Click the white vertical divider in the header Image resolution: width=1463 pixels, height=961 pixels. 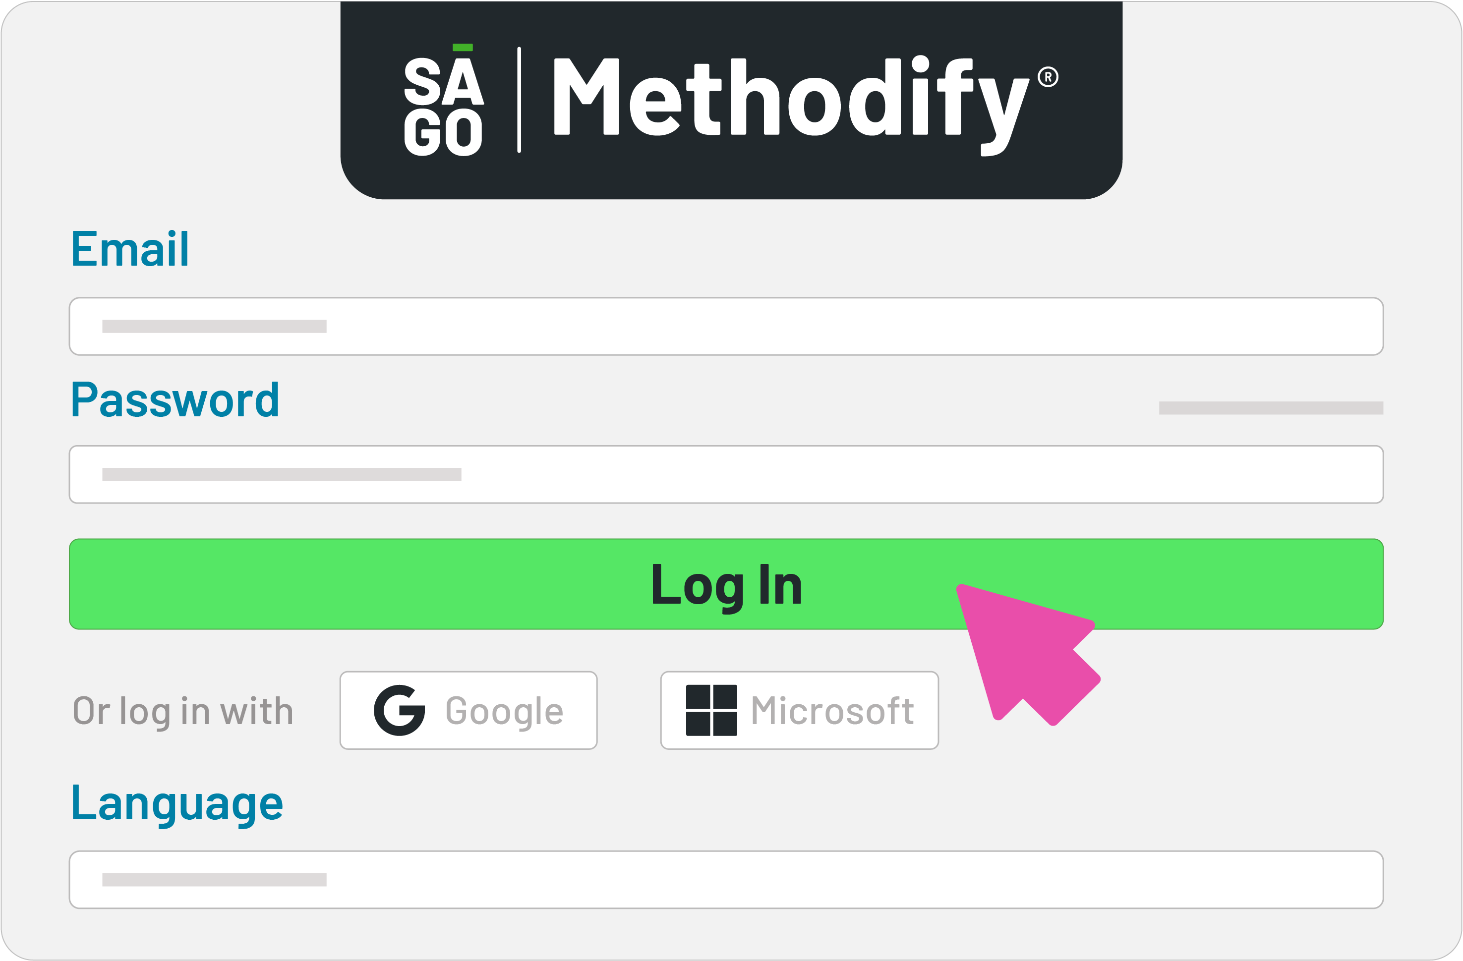click(x=520, y=100)
